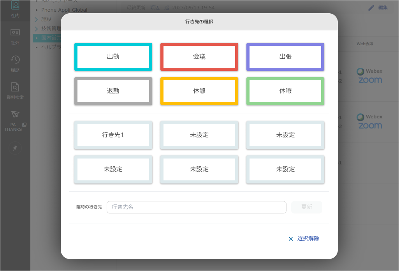This screenshot has width=399, height=271.
Task: Expand the 施設 tree item
Action: (36, 19)
